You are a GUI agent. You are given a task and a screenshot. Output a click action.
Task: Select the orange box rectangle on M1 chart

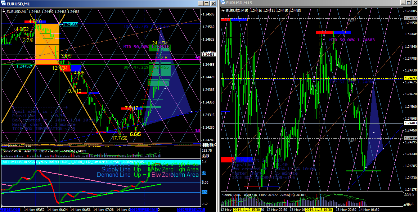coord(47,44)
